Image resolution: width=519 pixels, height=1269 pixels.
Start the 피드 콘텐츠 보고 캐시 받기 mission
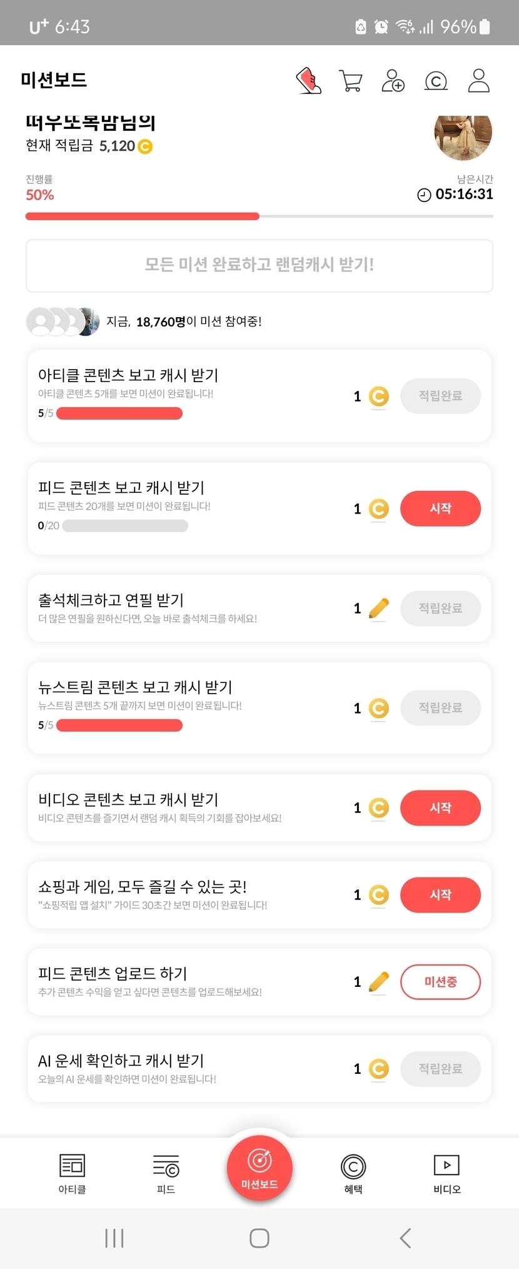tap(440, 508)
